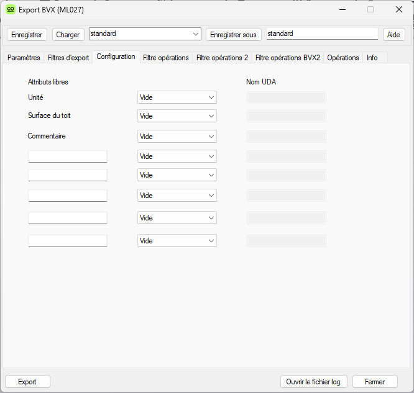Click the second empty attribute name field

68,175
